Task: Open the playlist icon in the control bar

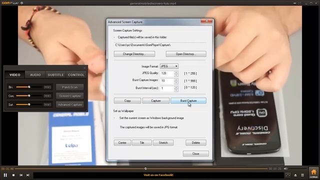Action: pyautogui.click(x=302, y=175)
